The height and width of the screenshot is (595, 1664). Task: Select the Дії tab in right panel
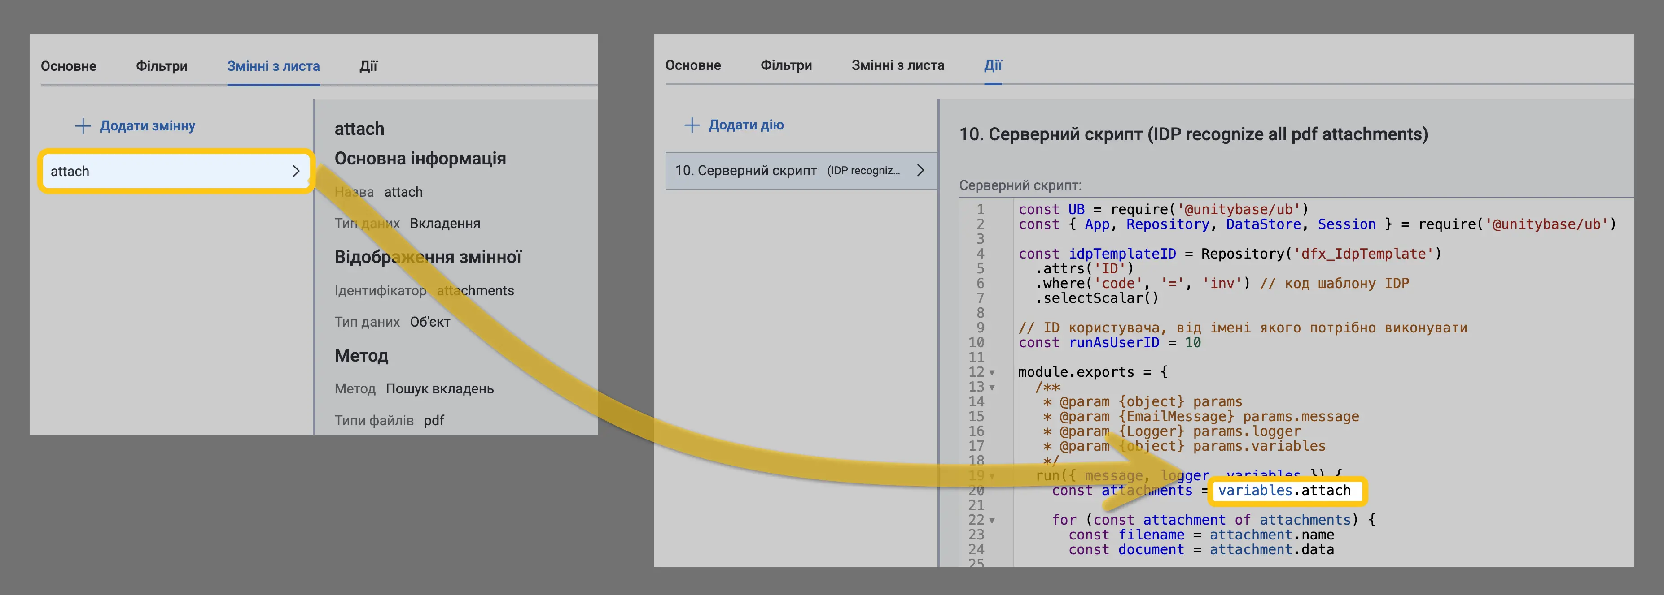[993, 65]
